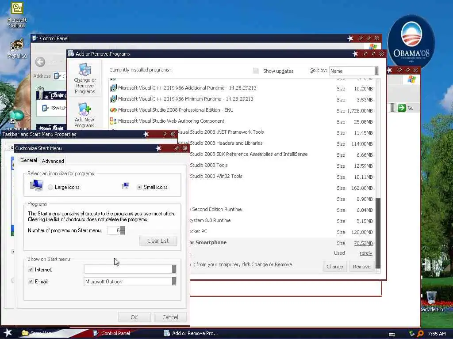The image size is (453, 339).
Task: Click the Clear List button
Action: point(158,241)
